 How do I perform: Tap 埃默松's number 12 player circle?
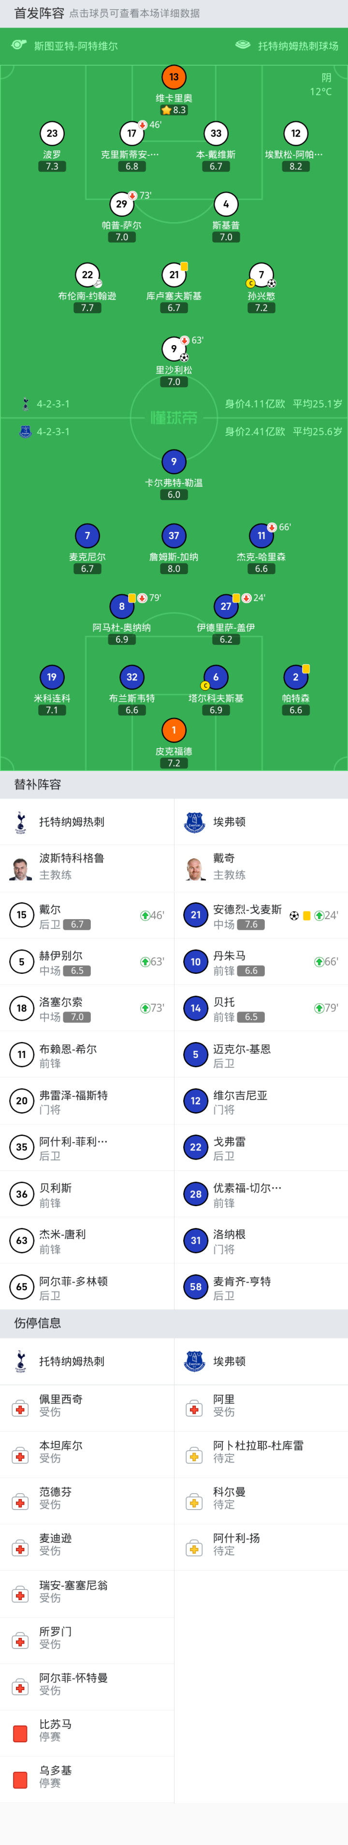pos(296,133)
